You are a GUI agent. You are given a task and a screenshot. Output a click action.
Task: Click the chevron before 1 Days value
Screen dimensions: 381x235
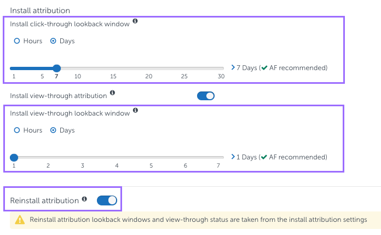pos(233,157)
